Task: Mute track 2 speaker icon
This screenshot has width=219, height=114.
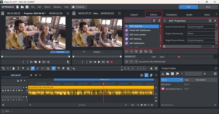Action: point(13,90)
